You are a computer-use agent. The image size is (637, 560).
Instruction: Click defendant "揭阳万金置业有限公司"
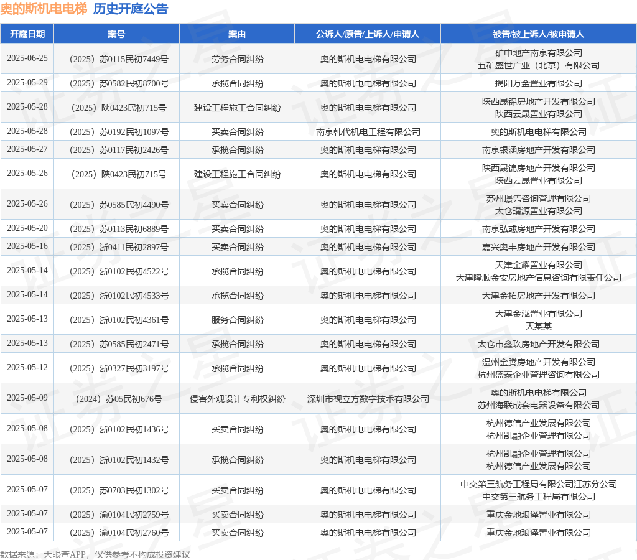(x=538, y=84)
